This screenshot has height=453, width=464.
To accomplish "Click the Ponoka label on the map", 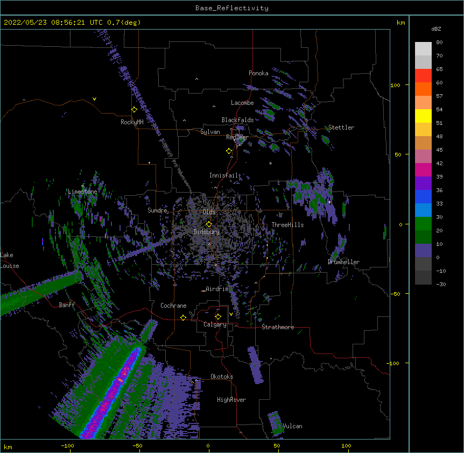I will click(258, 73).
